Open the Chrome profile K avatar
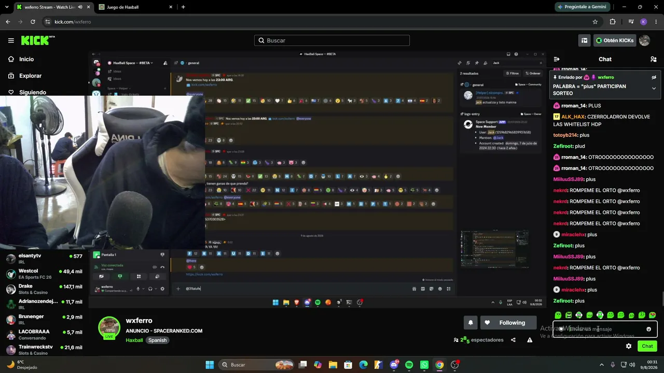 pyautogui.click(x=643, y=22)
